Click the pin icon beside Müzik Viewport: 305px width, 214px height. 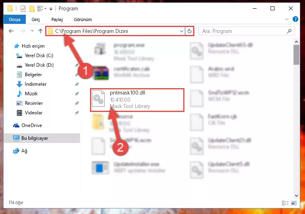(x=77, y=94)
